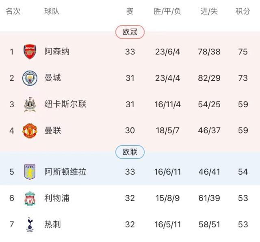The image size is (260, 242).
Task: Click 热刺's 16/5/11 win-draw-loss record
Action: pos(167,225)
